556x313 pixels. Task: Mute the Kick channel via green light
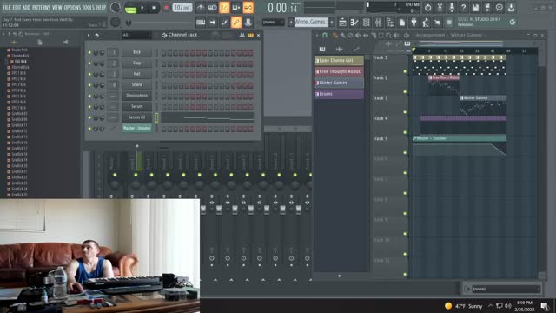[x=89, y=52]
